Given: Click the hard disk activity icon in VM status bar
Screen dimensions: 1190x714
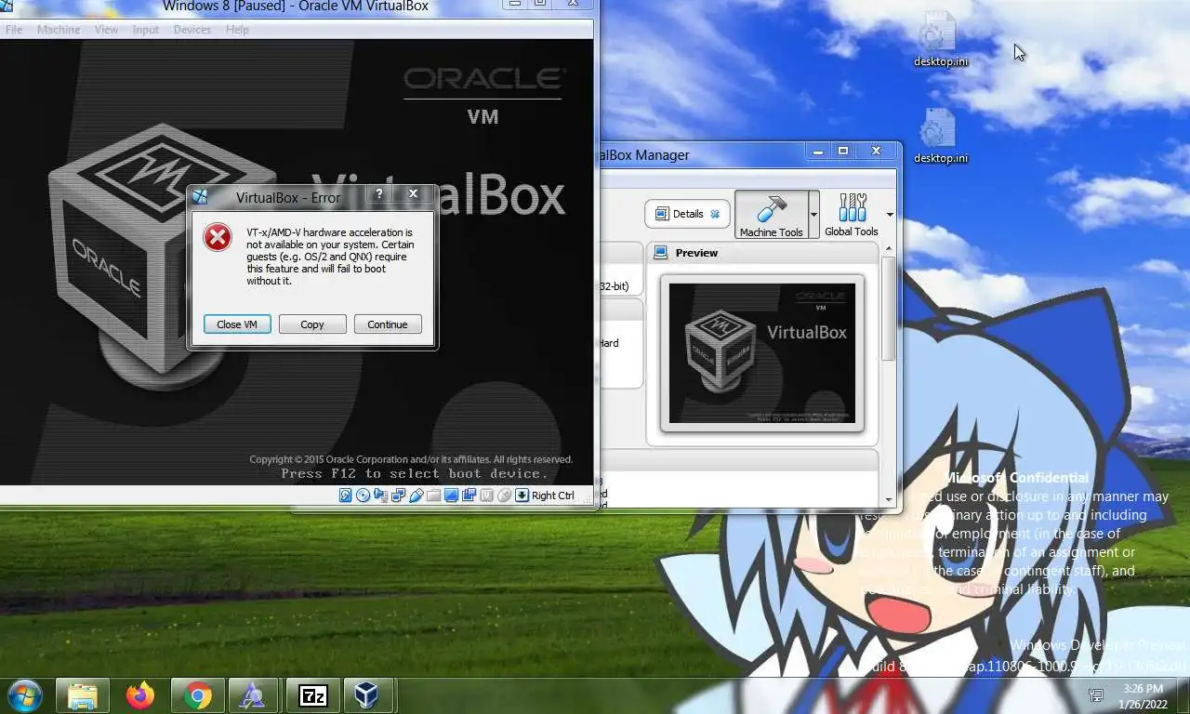Looking at the screenshot, I should pos(345,496).
